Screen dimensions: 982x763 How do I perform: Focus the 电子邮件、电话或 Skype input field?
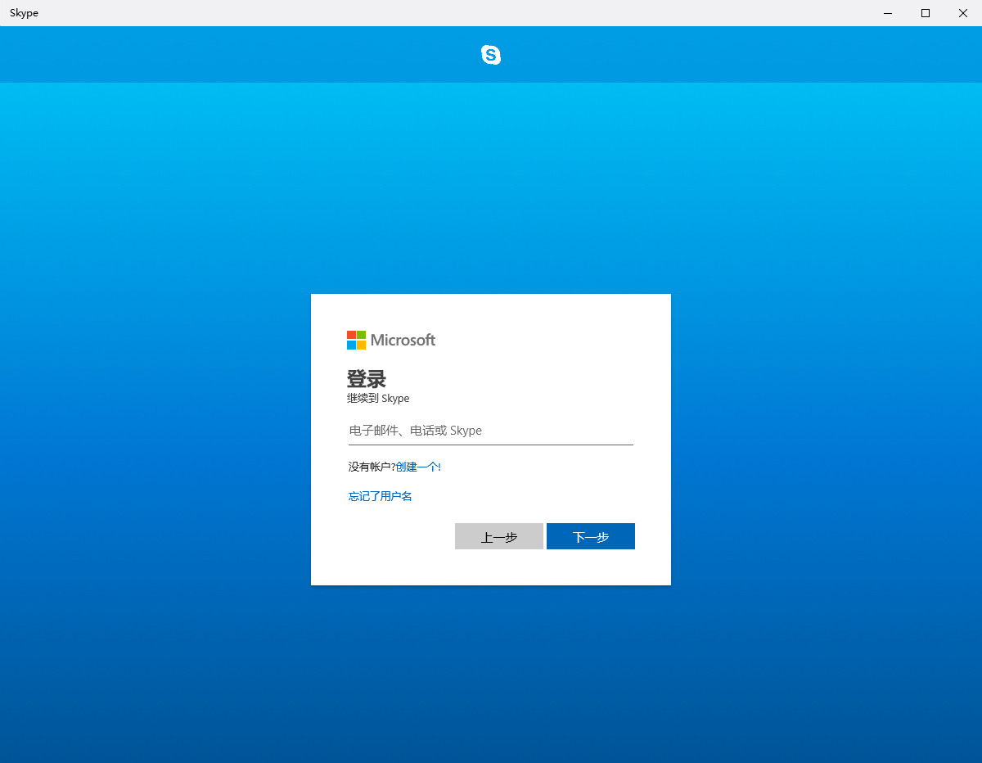491,431
